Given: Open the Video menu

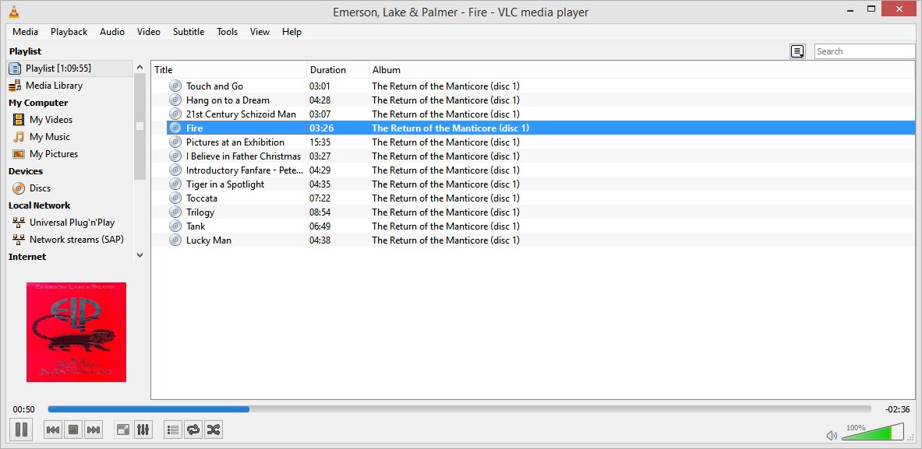Looking at the screenshot, I should [x=149, y=32].
